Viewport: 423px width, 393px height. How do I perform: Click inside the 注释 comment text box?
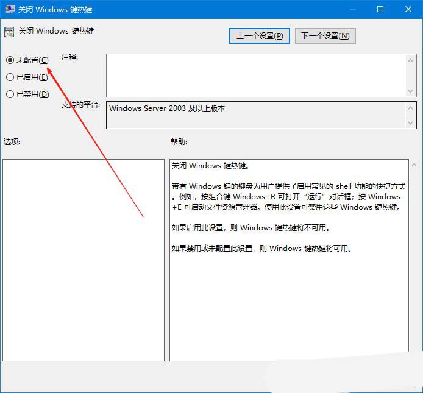[x=256, y=76]
